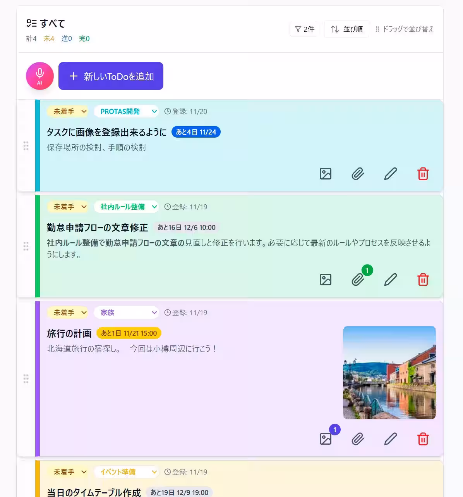This screenshot has height=497, width=463.
Task: Open the edit pencil on 旅行の計画 card
Action: pyautogui.click(x=391, y=439)
